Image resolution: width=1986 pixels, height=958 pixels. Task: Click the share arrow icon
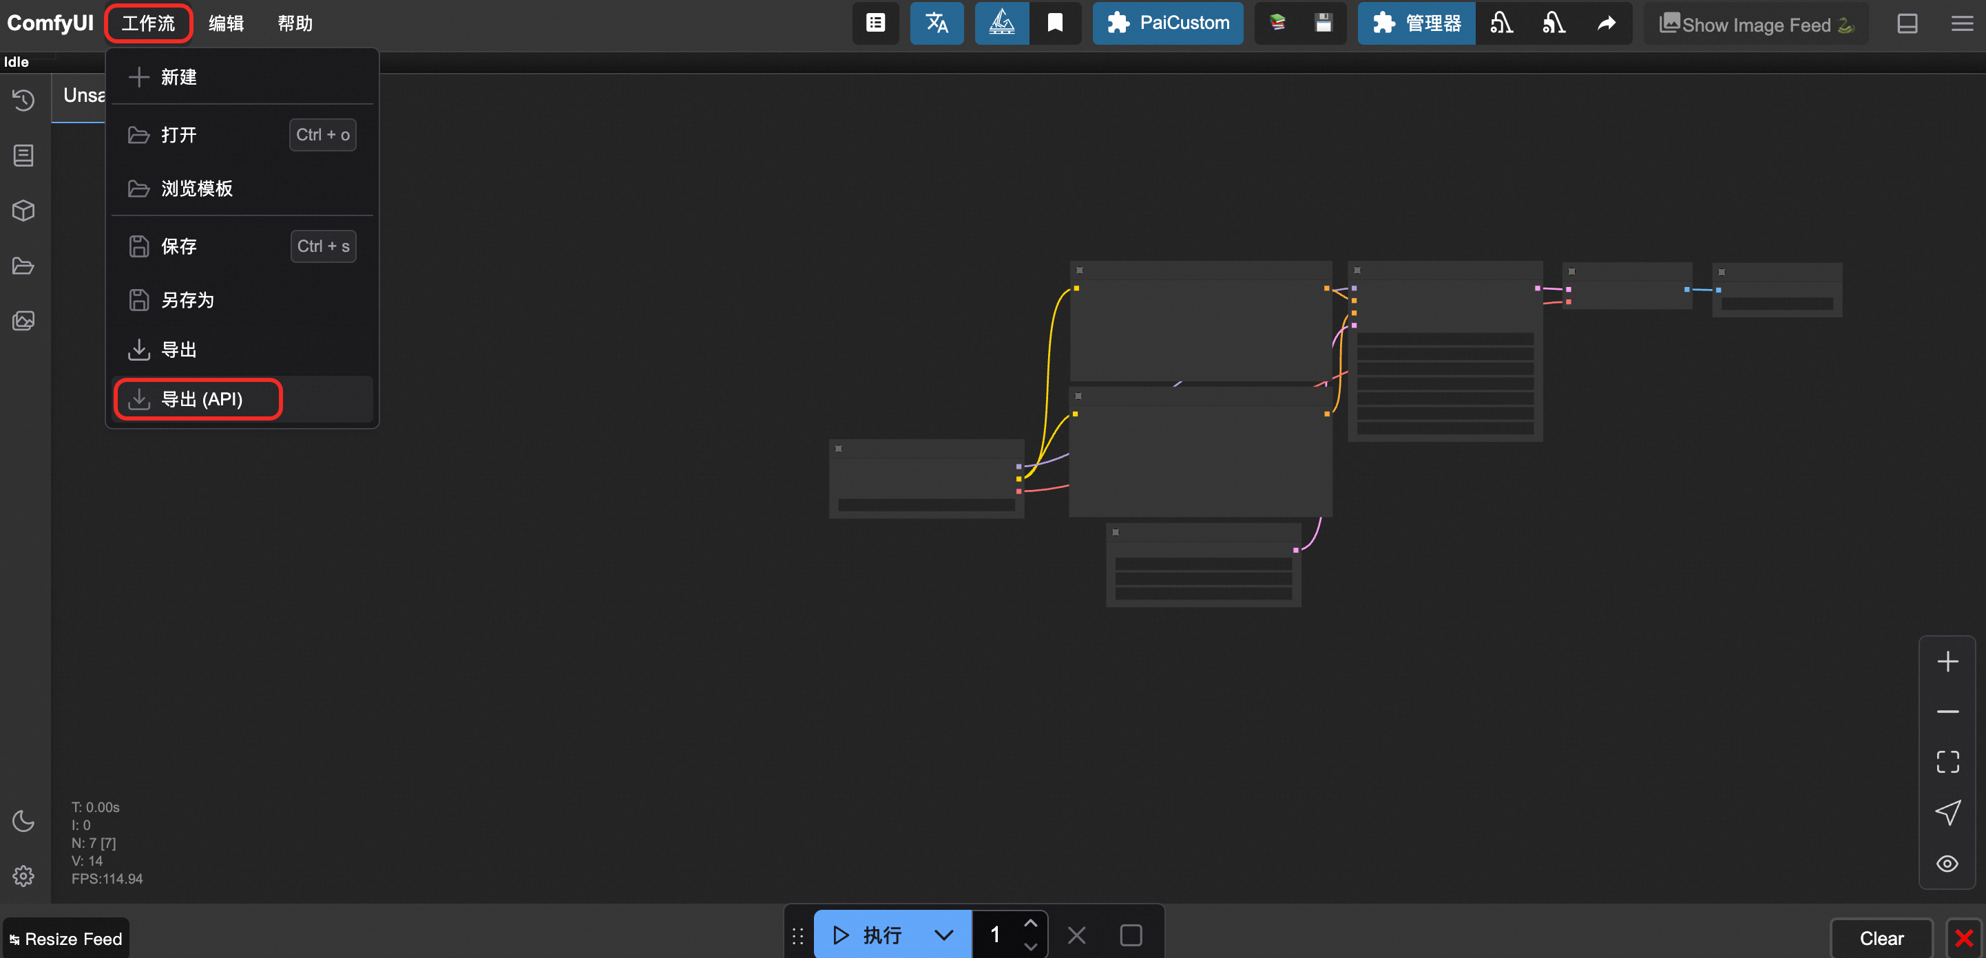coord(1606,23)
